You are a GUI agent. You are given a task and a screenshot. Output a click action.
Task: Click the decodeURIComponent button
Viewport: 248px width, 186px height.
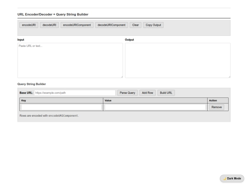[112, 25]
